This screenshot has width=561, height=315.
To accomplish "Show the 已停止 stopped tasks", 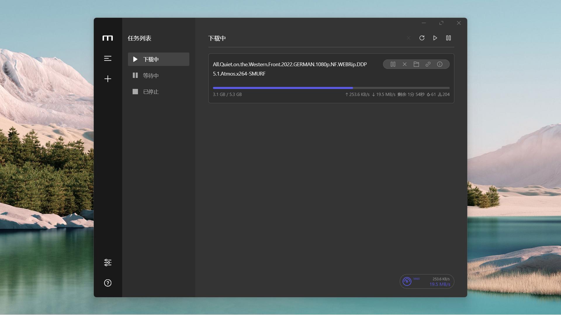I will coord(150,92).
